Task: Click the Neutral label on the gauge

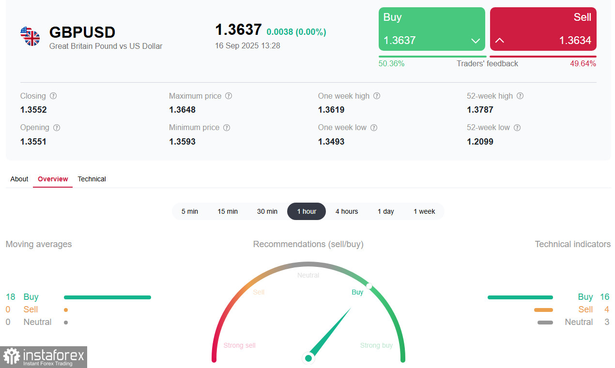Action: pos(308,275)
